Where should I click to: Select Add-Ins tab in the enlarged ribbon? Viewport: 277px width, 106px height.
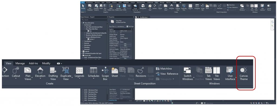pyautogui.click(x=33, y=63)
